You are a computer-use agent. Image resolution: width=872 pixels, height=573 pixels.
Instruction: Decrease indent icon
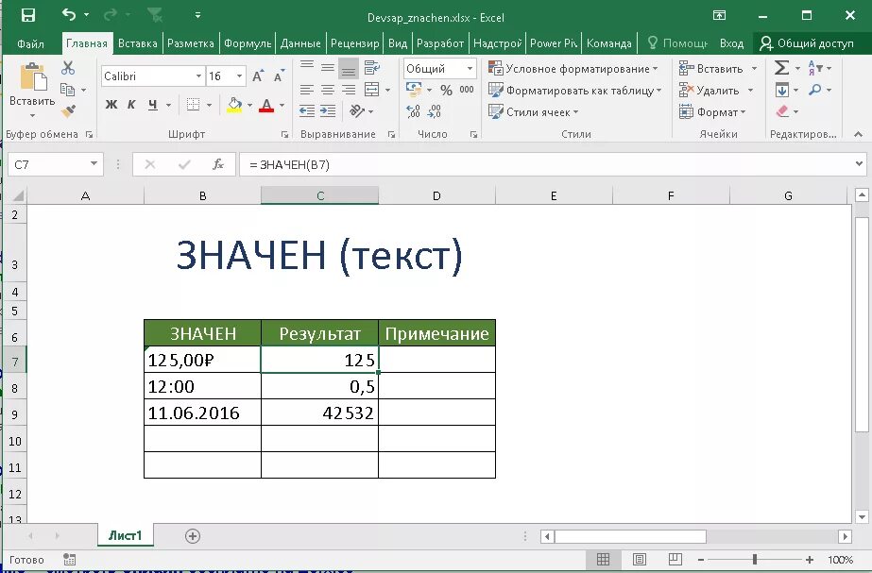(307, 111)
